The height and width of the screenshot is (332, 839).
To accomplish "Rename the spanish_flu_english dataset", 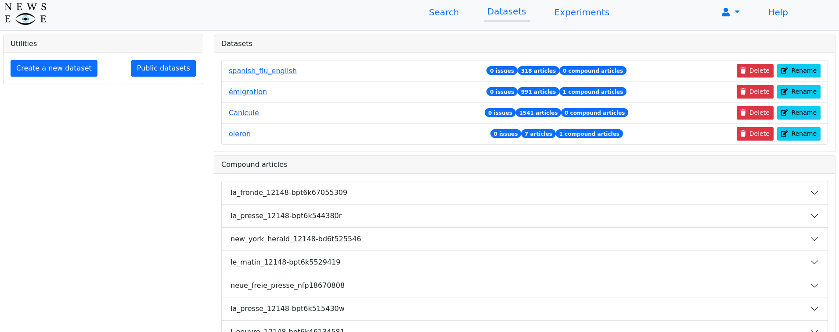I will pos(799,71).
